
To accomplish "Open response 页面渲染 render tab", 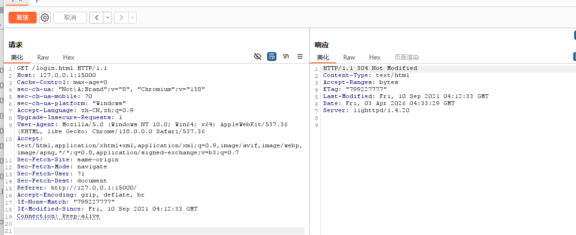I will click(406, 57).
